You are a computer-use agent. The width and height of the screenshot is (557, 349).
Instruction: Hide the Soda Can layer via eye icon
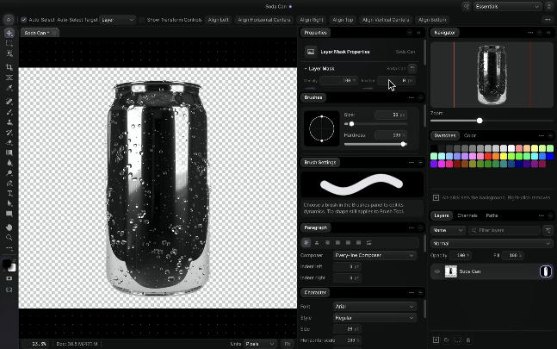[437, 271]
